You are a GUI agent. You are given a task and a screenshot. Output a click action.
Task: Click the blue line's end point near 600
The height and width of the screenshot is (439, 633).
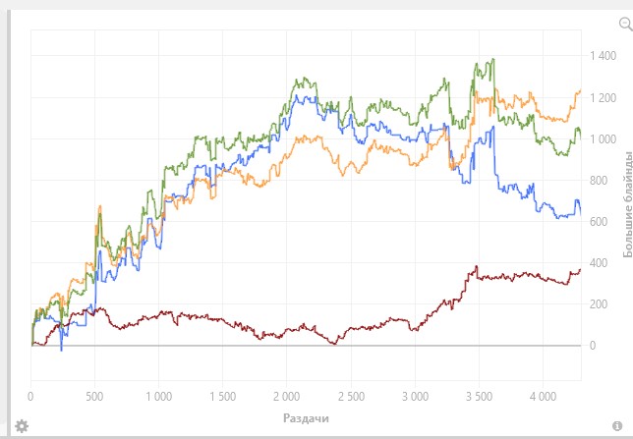(581, 214)
